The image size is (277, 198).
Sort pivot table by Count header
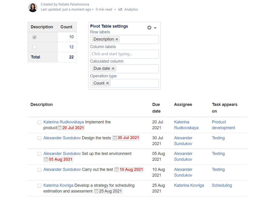click(x=67, y=27)
